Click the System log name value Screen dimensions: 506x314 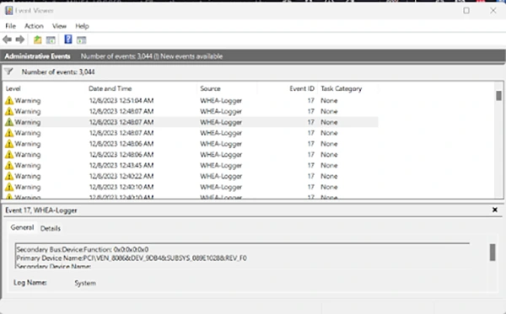pyautogui.click(x=85, y=283)
